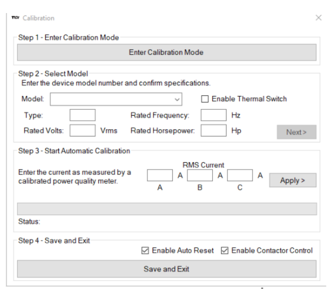Click the 'Step 3 - Start Automatic Calibration' heading

(x=74, y=151)
